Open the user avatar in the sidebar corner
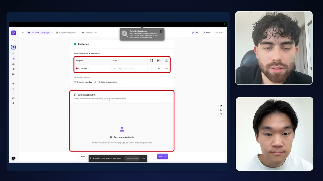The height and width of the screenshot is (181, 323). point(13,158)
